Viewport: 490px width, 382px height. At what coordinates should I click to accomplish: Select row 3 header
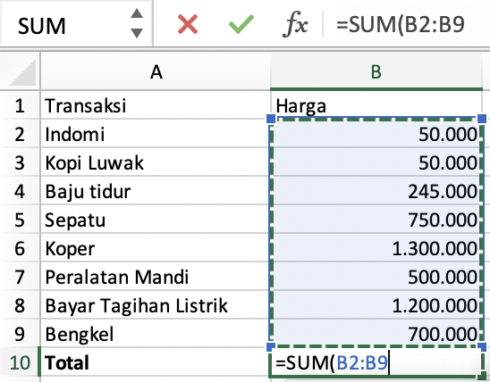click(20, 162)
